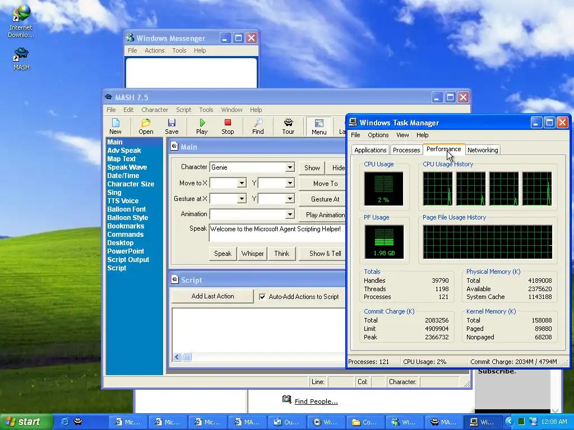Open the Start menu
This screenshot has height=430, width=574.
point(26,422)
